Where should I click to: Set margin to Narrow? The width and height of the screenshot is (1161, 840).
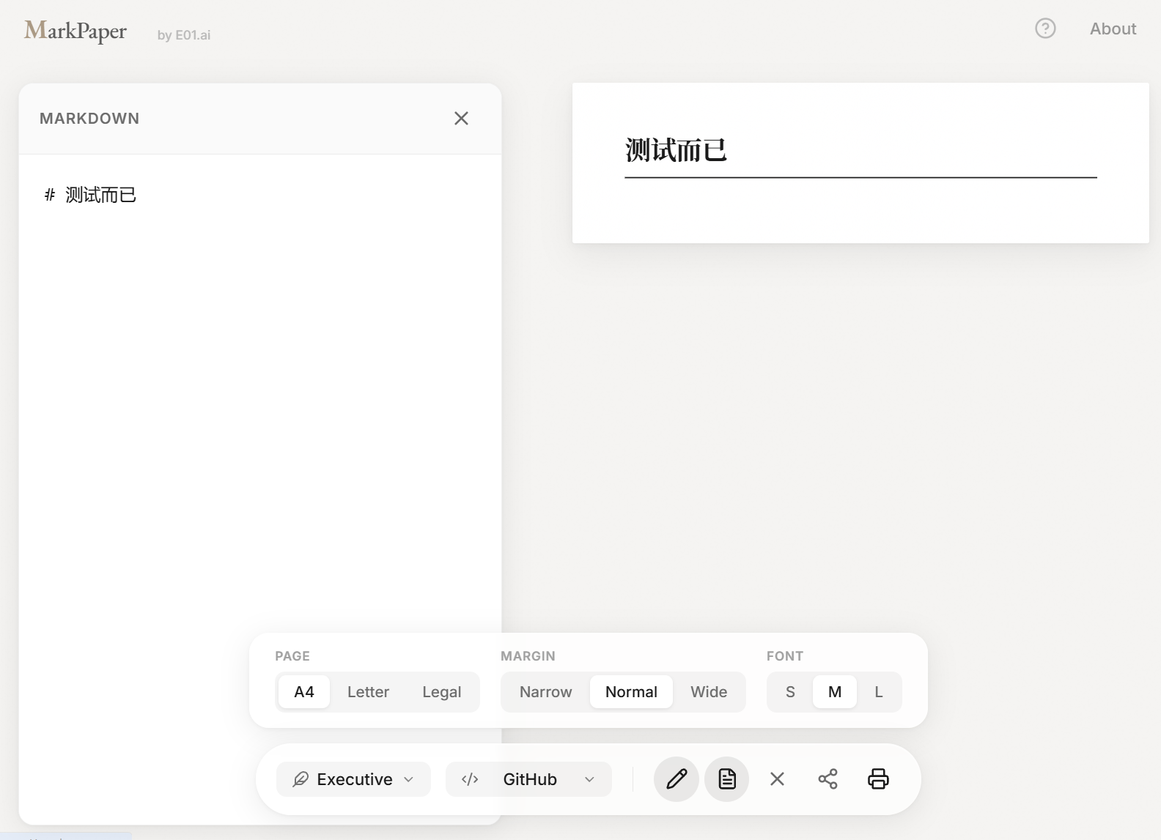click(546, 692)
